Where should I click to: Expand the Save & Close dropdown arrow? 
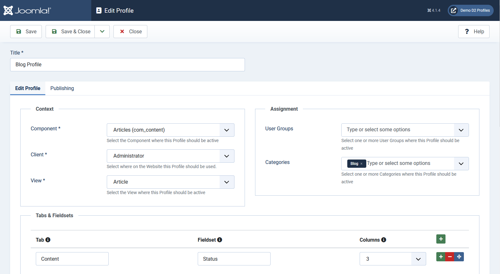point(102,31)
